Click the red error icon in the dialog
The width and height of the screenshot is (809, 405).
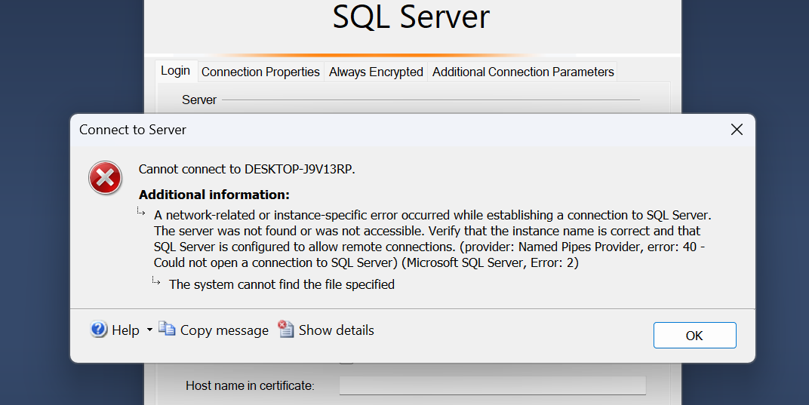pyautogui.click(x=105, y=178)
